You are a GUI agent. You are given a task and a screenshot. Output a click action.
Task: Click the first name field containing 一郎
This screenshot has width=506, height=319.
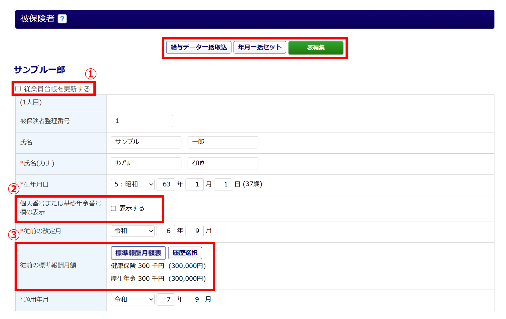223,142
